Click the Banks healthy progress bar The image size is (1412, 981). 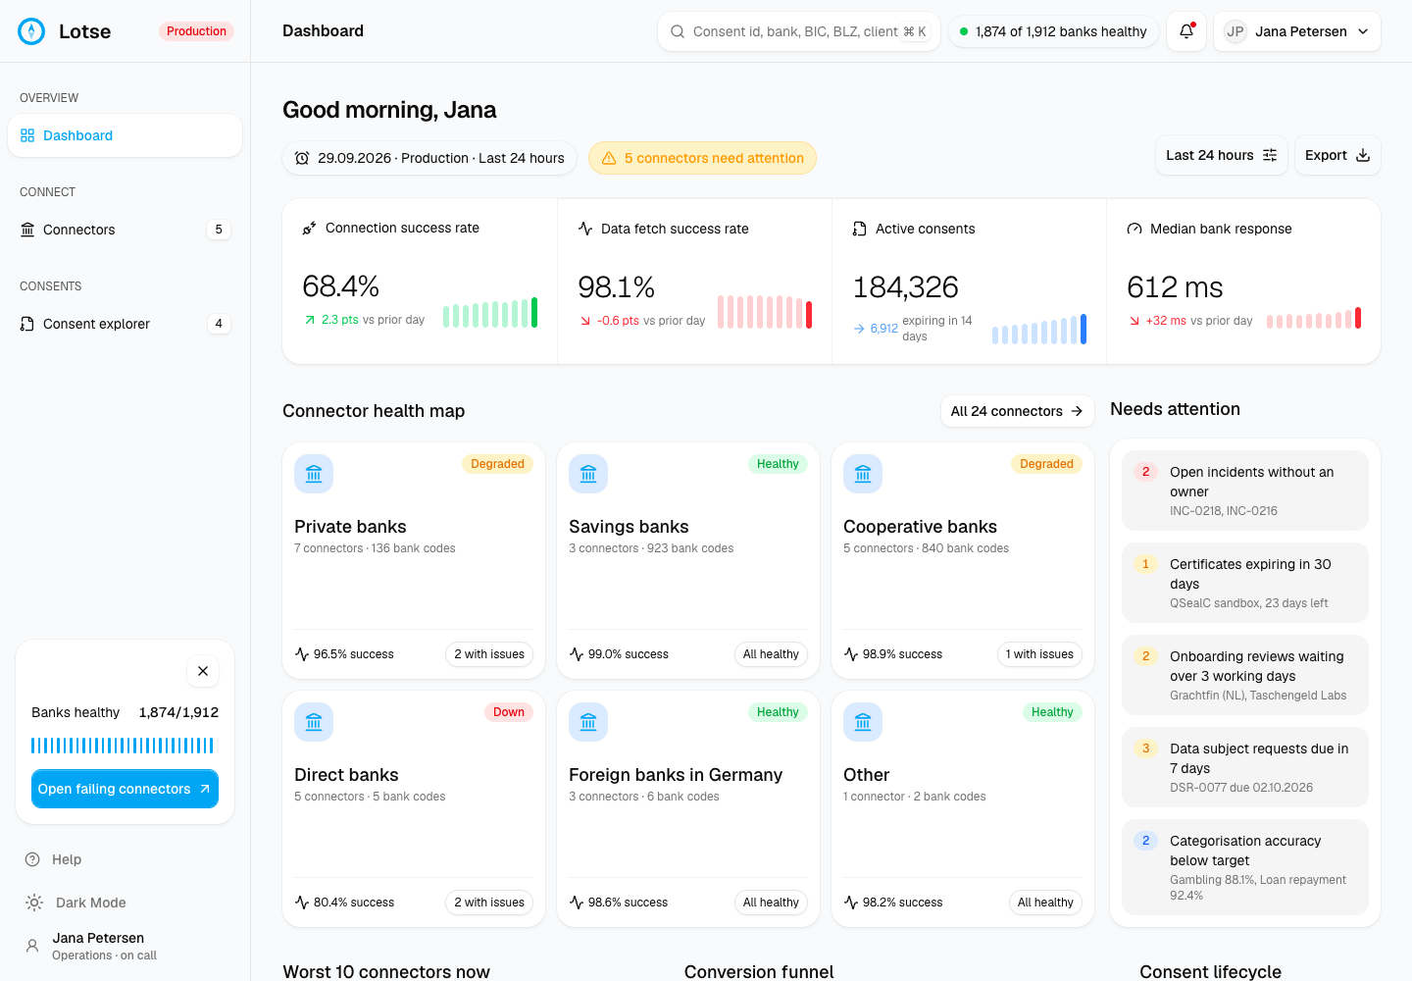tap(125, 746)
